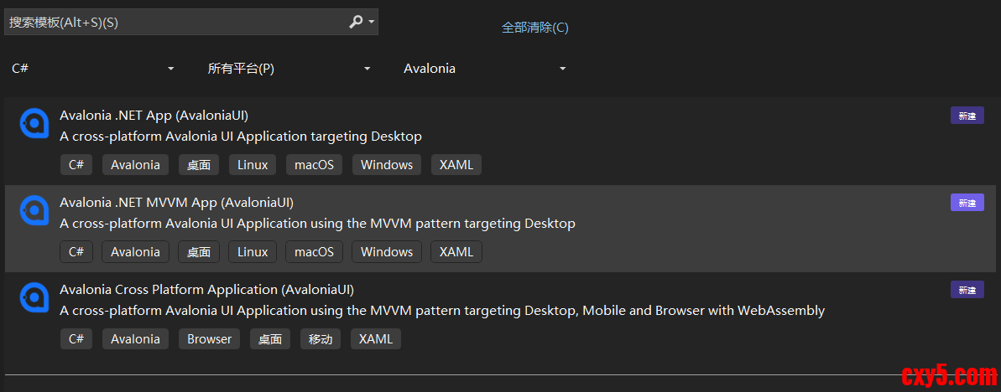Select Avalonia .NET MVVM App template title
Image resolution: width=1001 pixels, height=392 pixels.
176,203
